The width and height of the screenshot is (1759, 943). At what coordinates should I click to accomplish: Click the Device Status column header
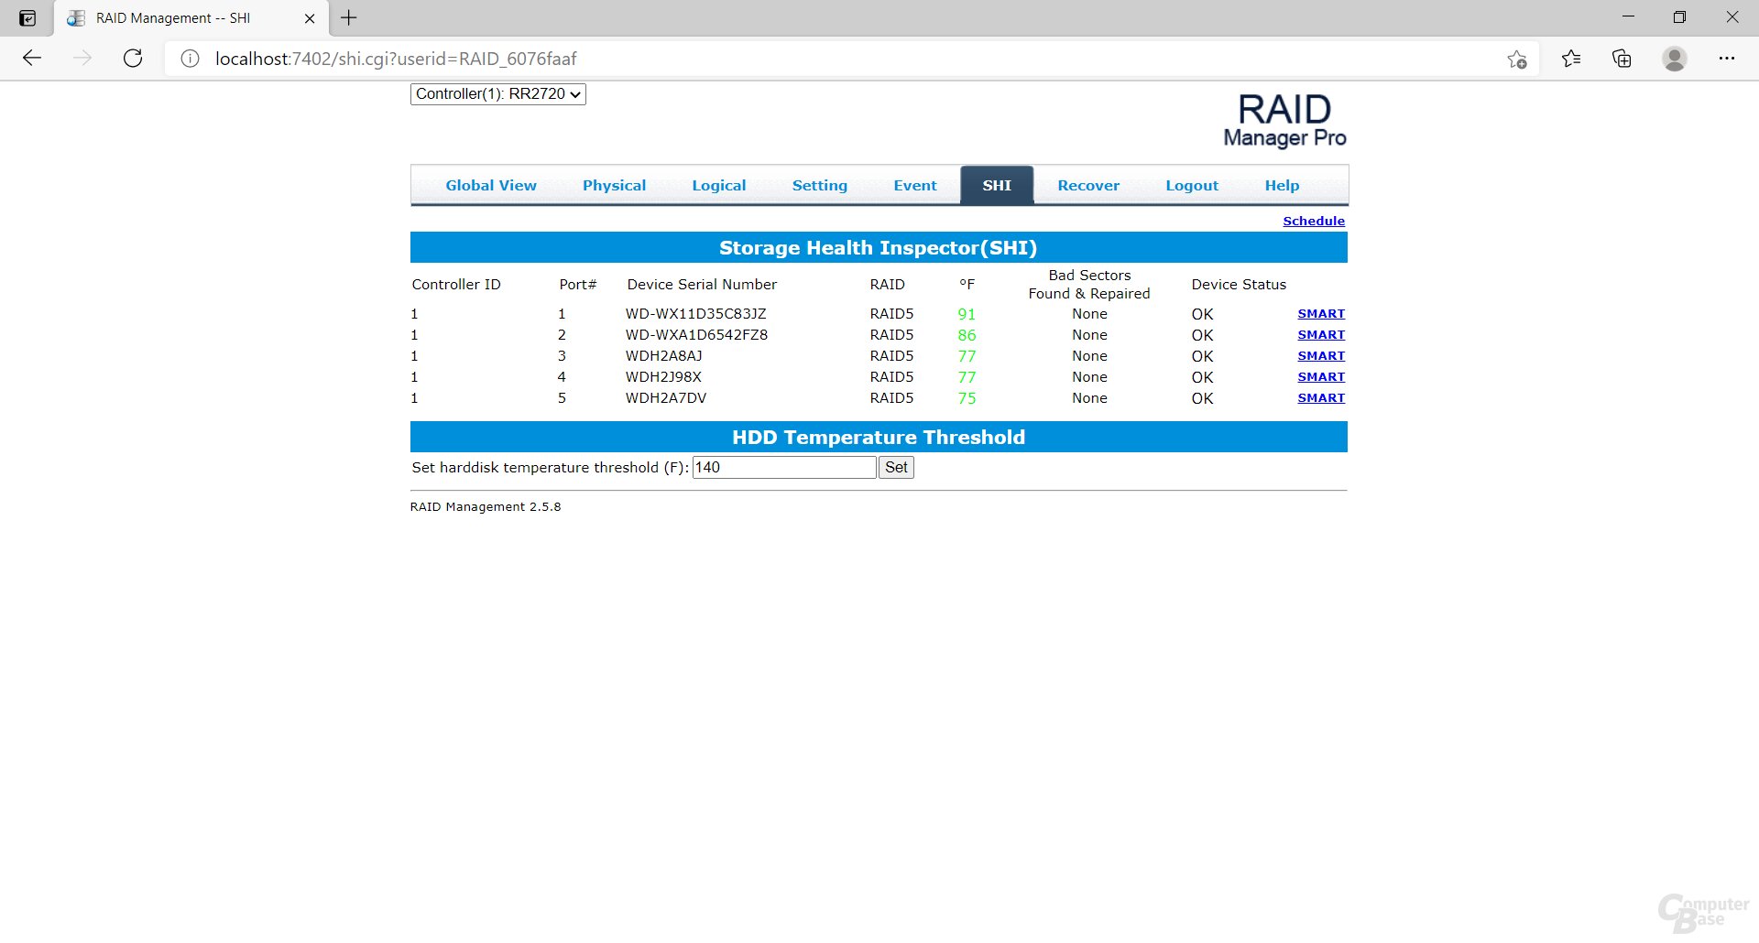[x=1239, y=285]
